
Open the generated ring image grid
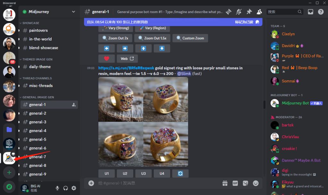click(x=143, y=122)
